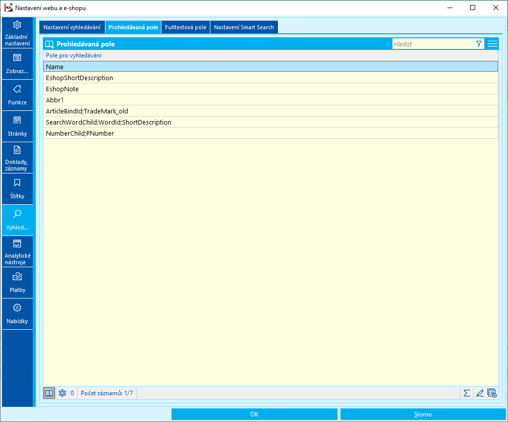Image resolution: width=508 pixels, height=422 pixels.
Task: Click the snowflake marker icon
Action: (62, 393)
